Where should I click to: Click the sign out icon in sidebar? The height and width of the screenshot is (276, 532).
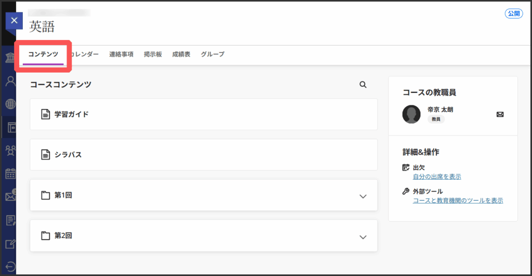(x=10, y=267)
